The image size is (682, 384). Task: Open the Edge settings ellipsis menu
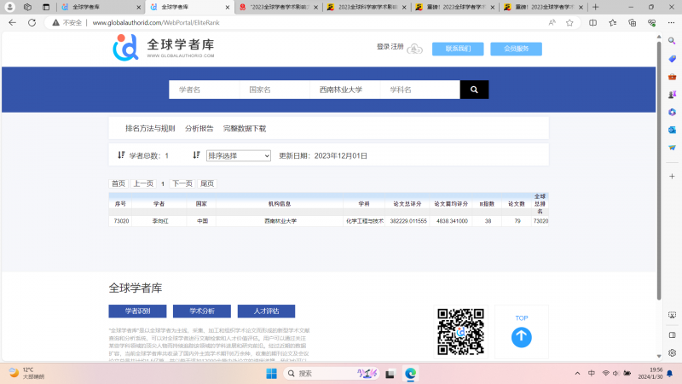point(650,23)
